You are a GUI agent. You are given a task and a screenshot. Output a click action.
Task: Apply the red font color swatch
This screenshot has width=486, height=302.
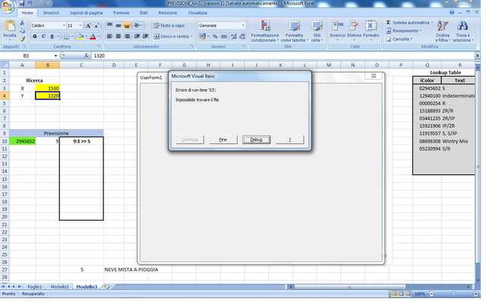pos(93,36)
